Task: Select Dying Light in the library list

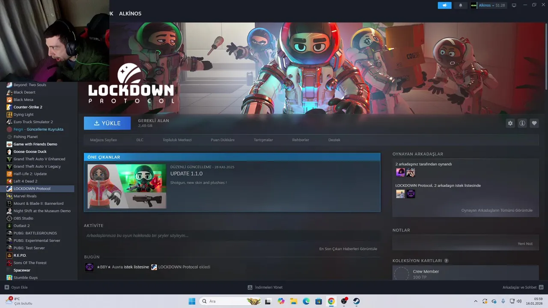Action: [x=24, y=115]
